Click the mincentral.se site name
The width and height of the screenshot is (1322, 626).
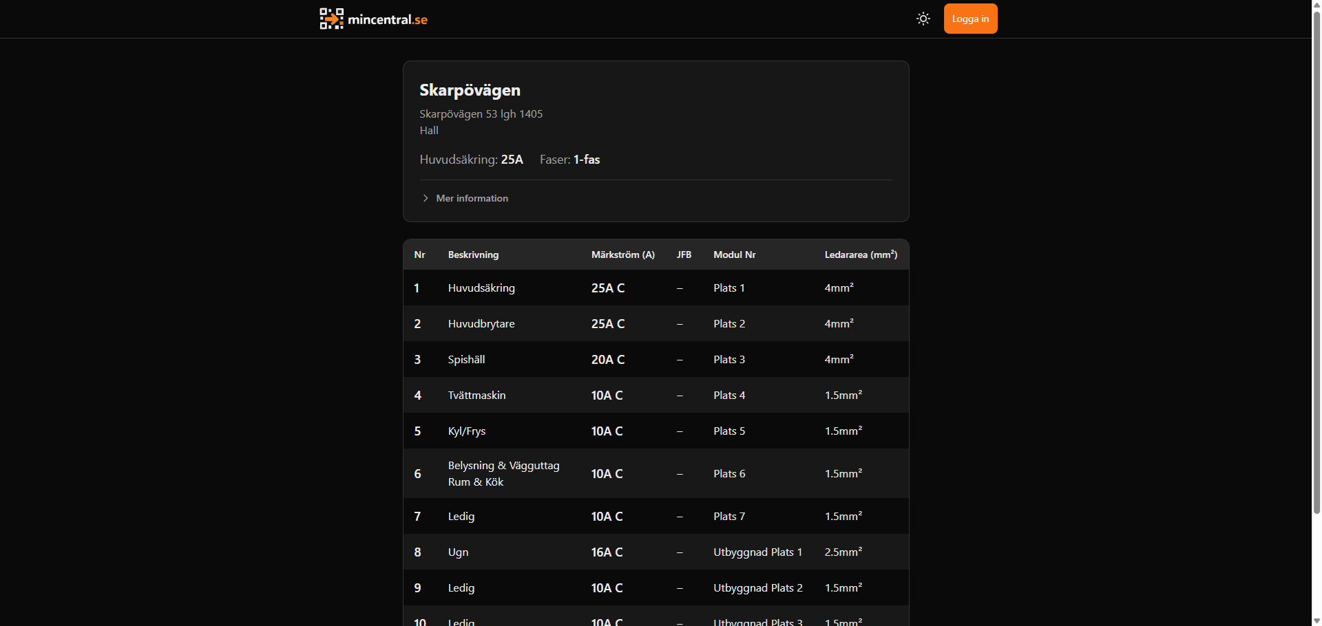point(388,19)
